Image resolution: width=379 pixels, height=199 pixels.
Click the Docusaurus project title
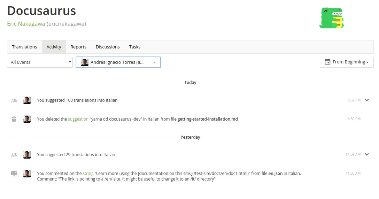[x=41, y=11]
